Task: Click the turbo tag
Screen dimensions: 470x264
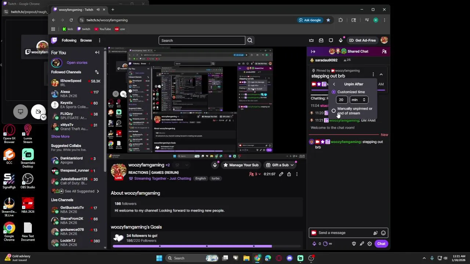Action: pyautogui.click(x=216, y=179)
